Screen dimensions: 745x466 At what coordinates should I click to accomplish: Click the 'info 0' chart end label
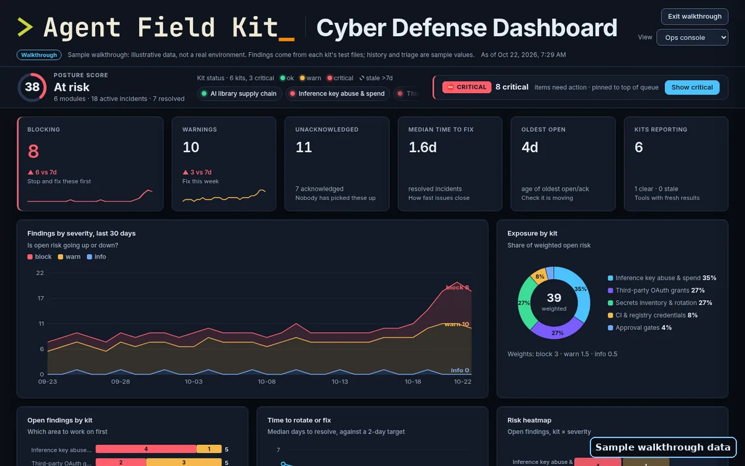460,370
